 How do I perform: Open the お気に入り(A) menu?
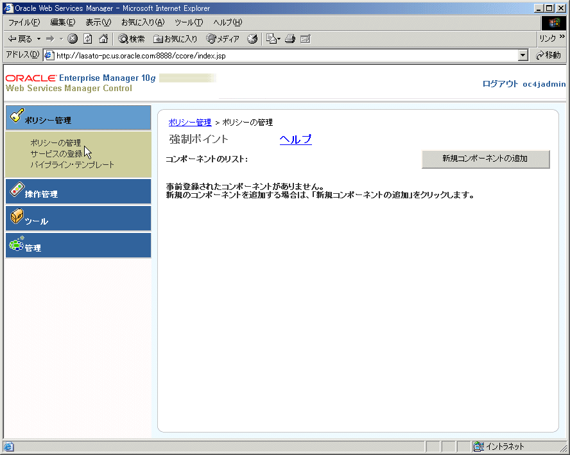tap(143, 22)
